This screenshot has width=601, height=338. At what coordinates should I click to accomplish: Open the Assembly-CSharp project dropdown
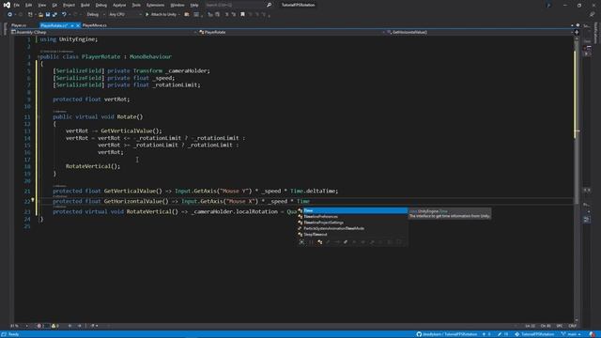tap(103, 32)
